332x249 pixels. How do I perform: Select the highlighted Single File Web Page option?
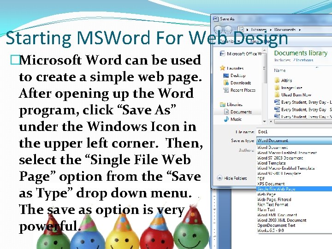[x=294, y=189]
